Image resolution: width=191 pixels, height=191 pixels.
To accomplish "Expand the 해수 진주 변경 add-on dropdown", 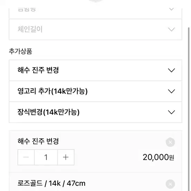I will pyautogui.click(x=95, y=70).
